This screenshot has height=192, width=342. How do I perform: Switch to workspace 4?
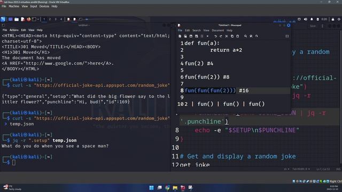(x=61, y=19)
